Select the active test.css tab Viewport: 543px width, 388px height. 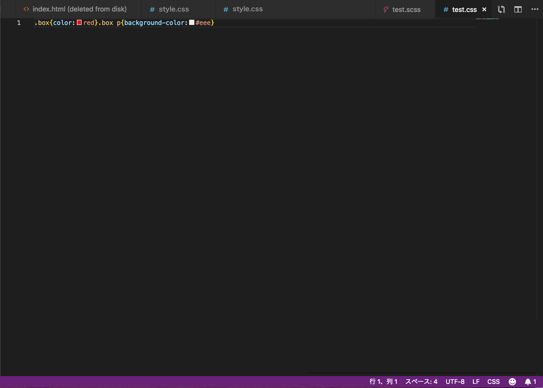coord(464,9)
